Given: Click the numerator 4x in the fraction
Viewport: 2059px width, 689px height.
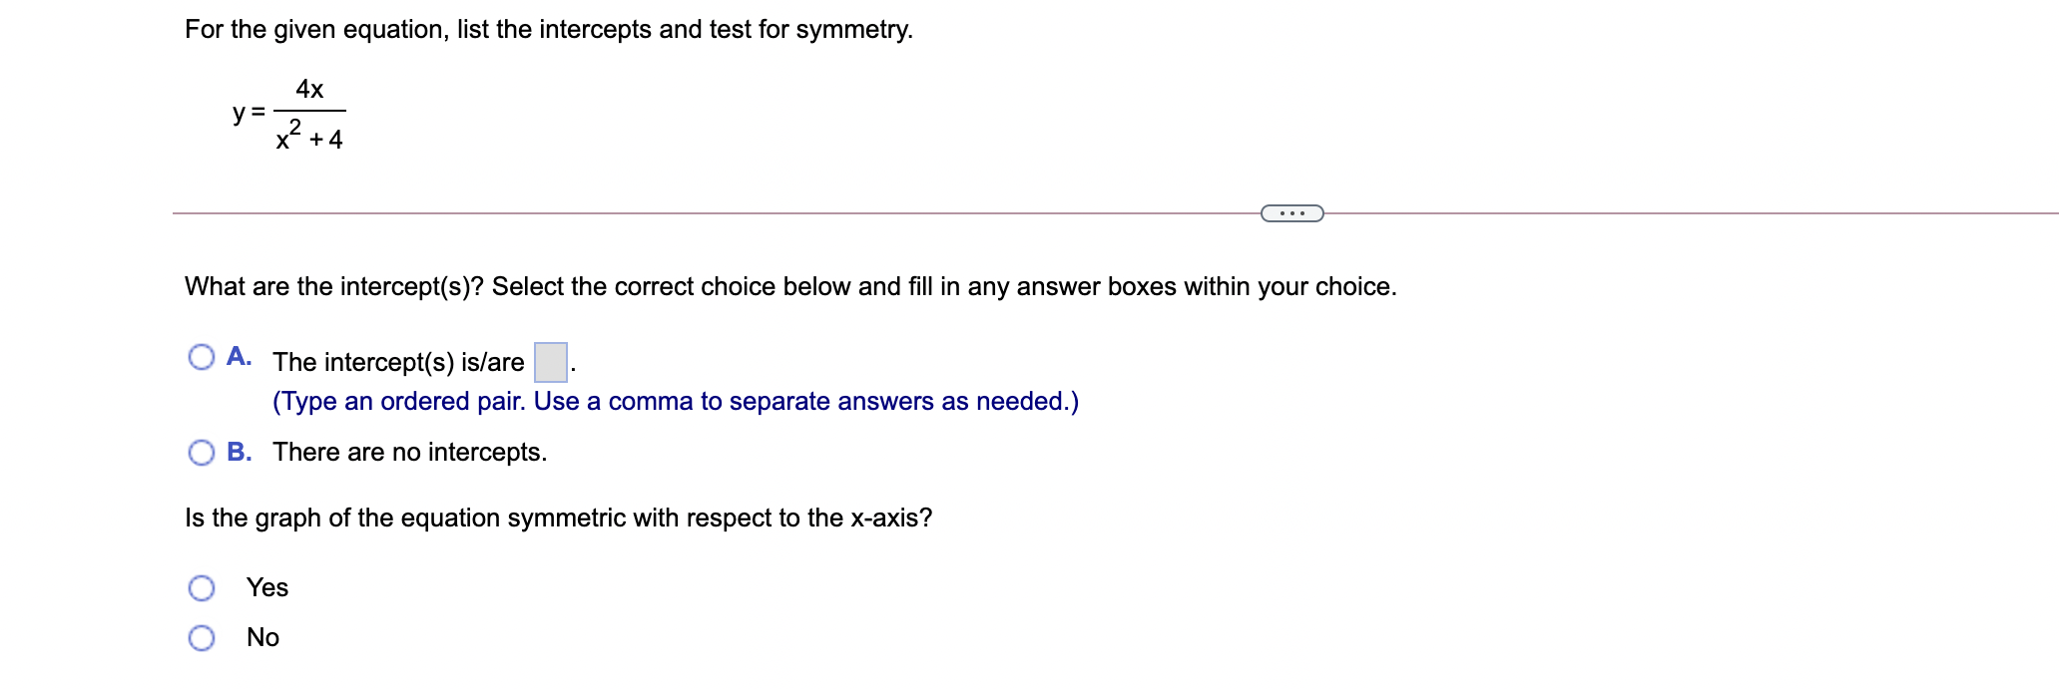Looking at the screenshot, I should tap(309, 90).
